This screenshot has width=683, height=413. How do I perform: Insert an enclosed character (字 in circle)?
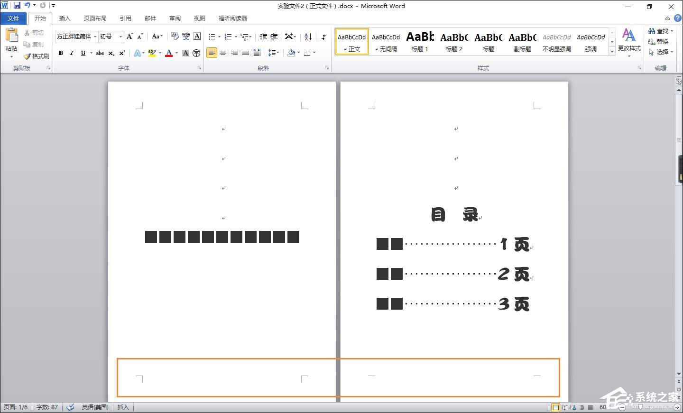point(196,53)
